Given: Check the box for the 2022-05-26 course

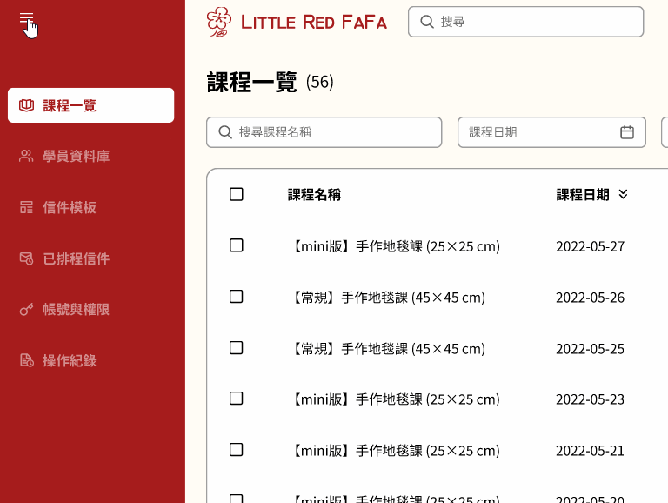Looking at the screenshot, I should click(237, 297).
